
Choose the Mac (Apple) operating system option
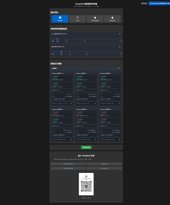95,19
